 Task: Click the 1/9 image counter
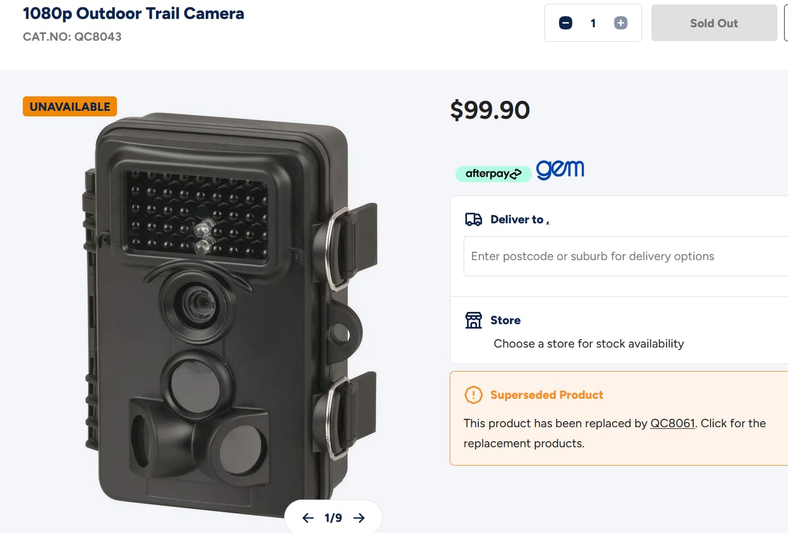[333, 518]
